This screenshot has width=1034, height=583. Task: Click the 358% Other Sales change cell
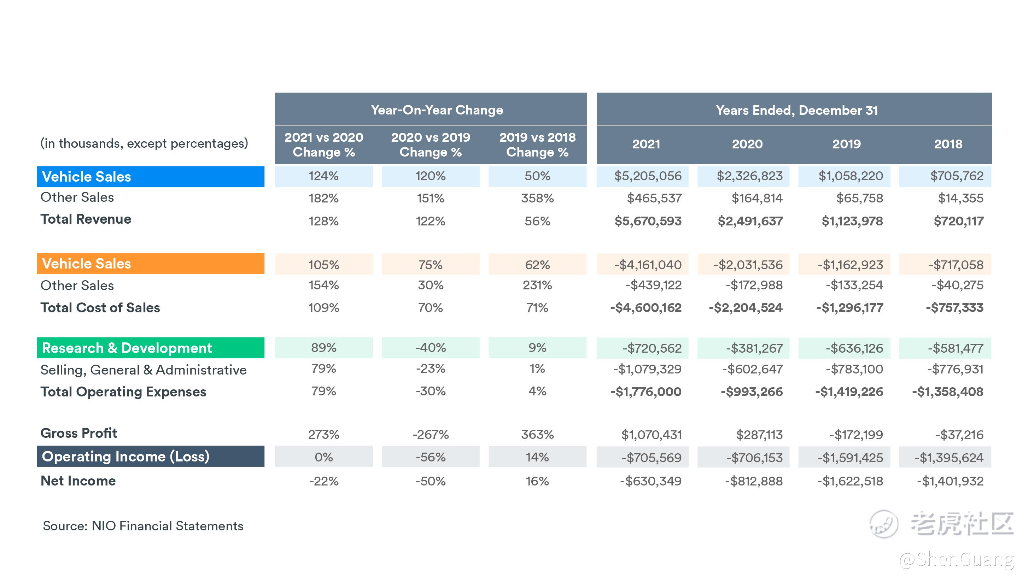[537, 198]
